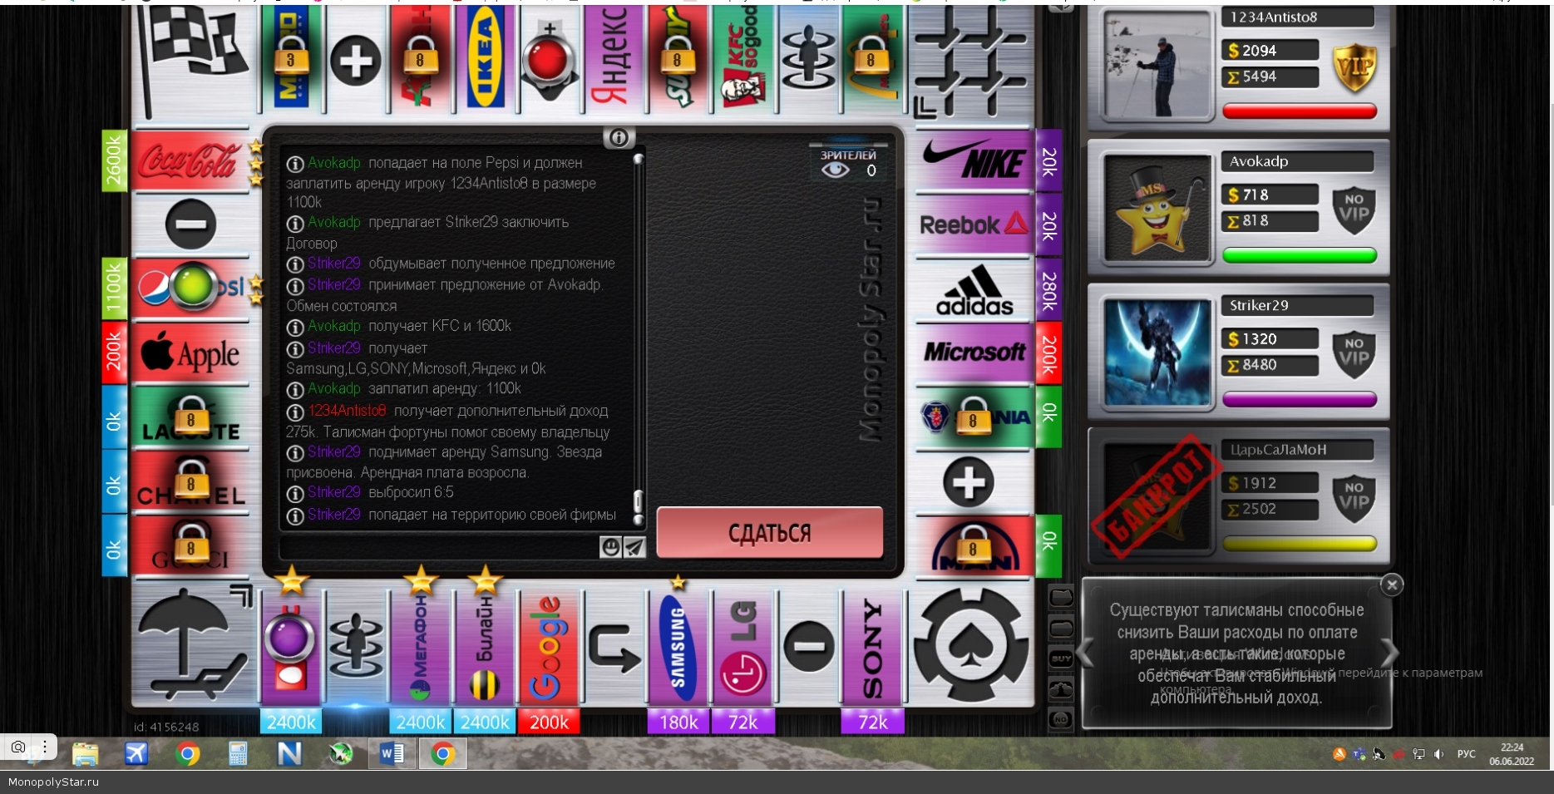Click the BUY side panel button
Screen dimensions: 1554x794
coord(1061,658)
